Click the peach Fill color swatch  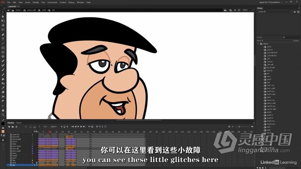coord(3,131)
